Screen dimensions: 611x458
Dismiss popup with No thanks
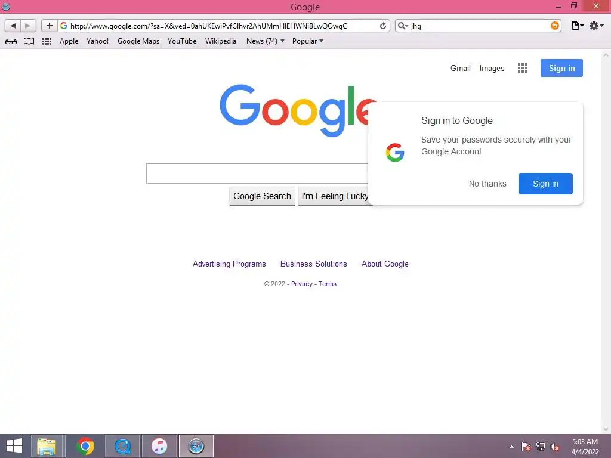pyautogui.click(x=487, y=184)
